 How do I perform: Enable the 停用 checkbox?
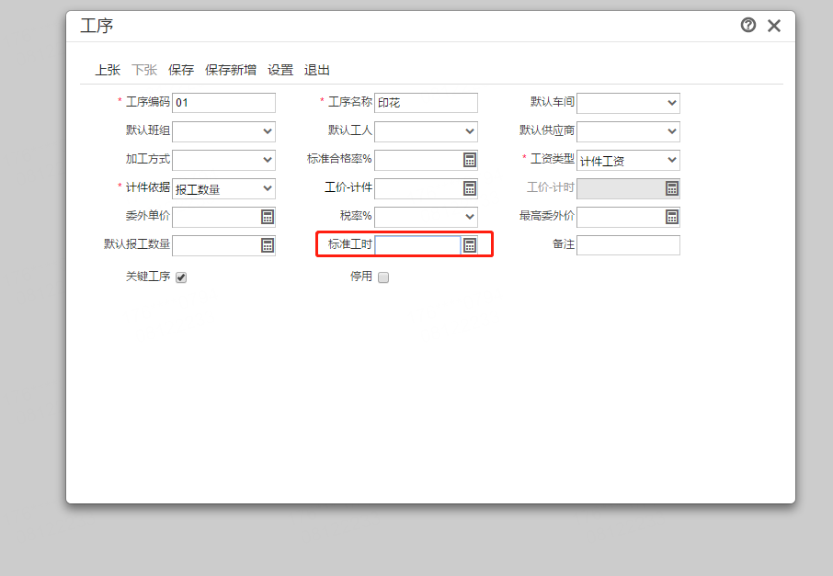(383, 277)
